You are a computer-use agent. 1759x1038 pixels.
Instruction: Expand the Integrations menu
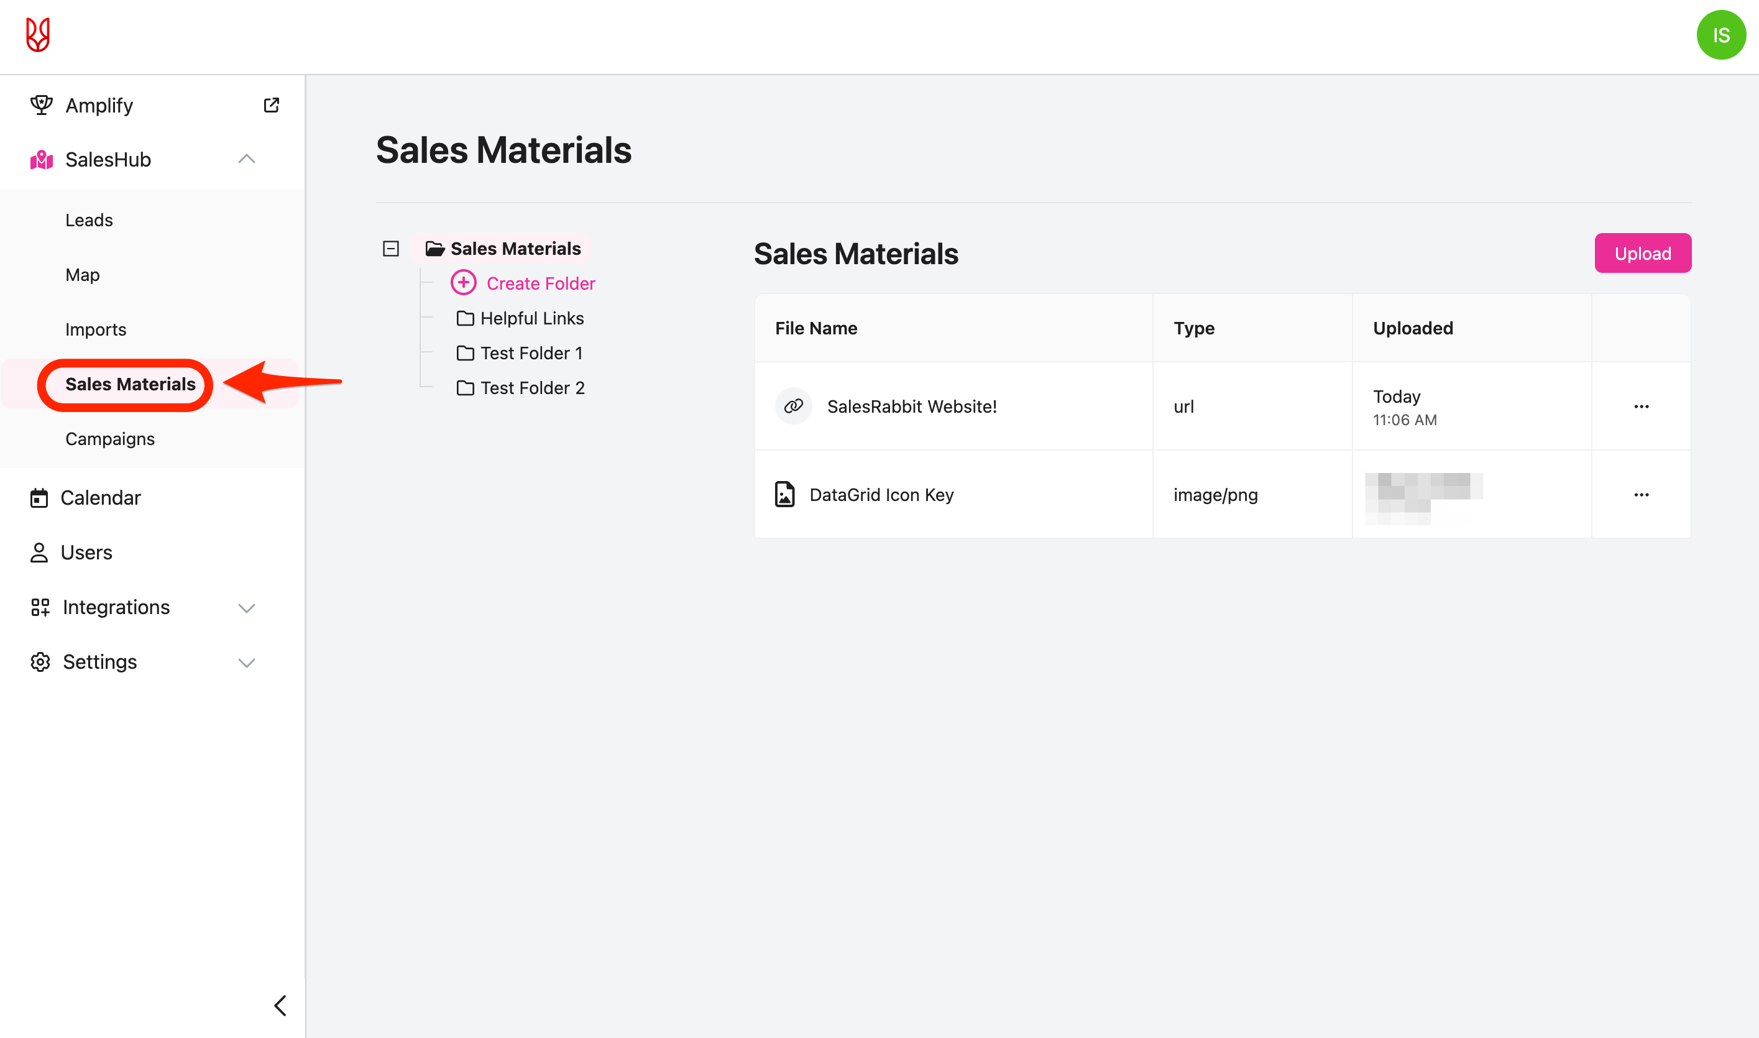pos(246,607)
